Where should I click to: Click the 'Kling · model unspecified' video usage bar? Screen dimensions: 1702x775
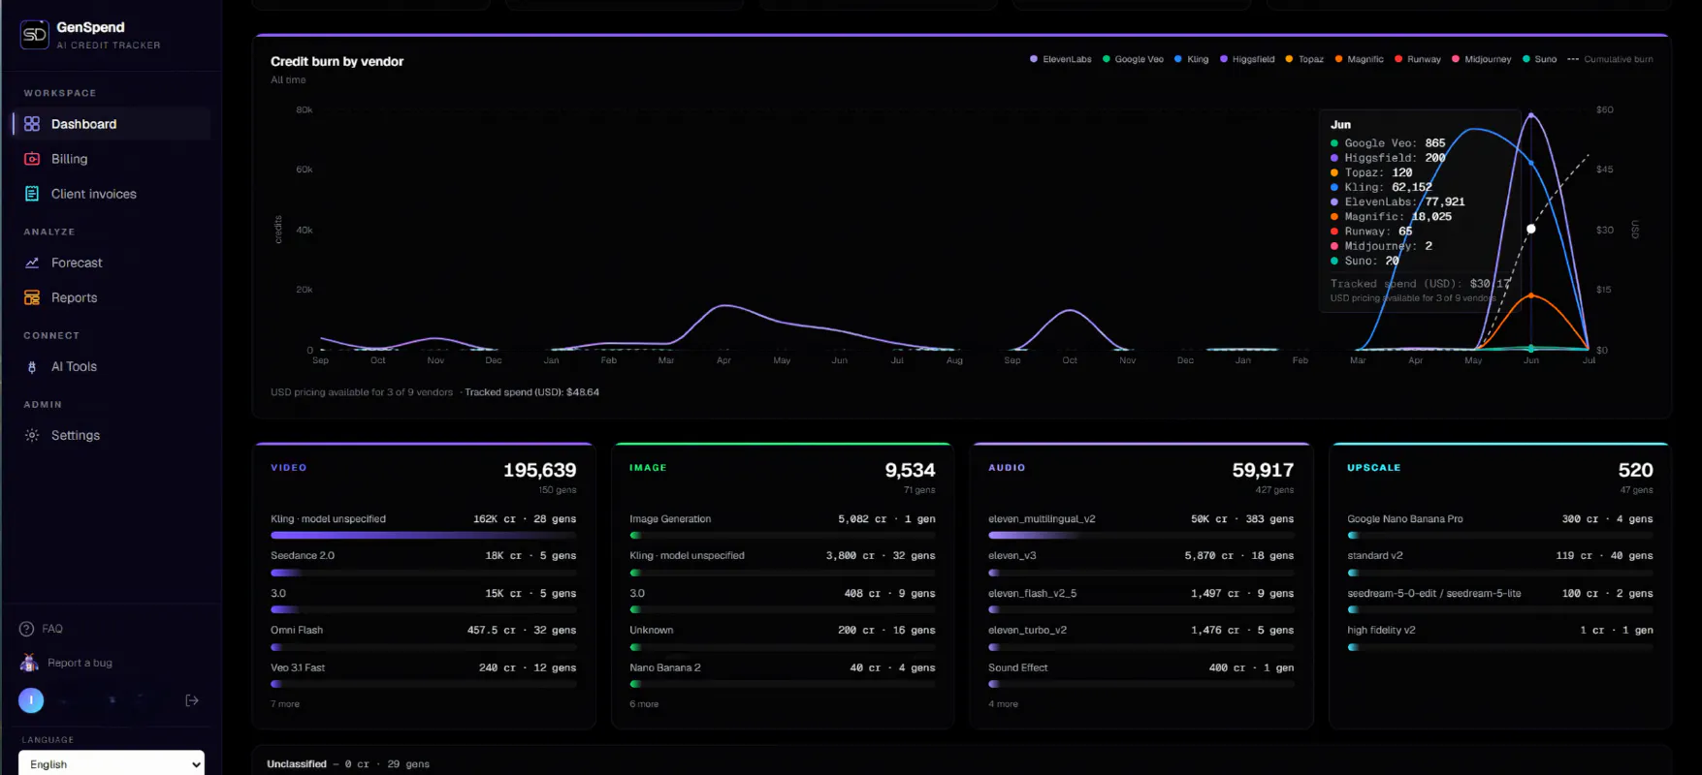[423, 535]
